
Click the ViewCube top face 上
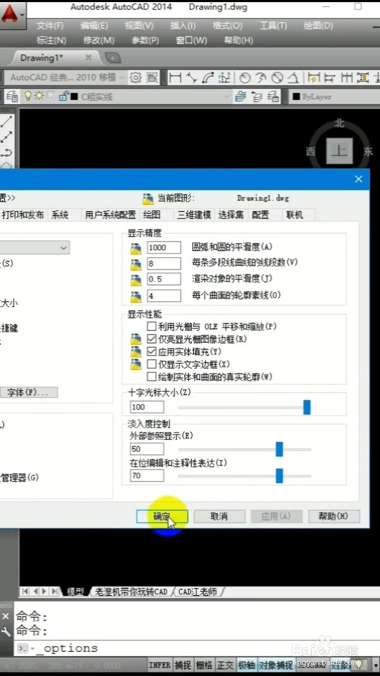[x=339, y=152]
